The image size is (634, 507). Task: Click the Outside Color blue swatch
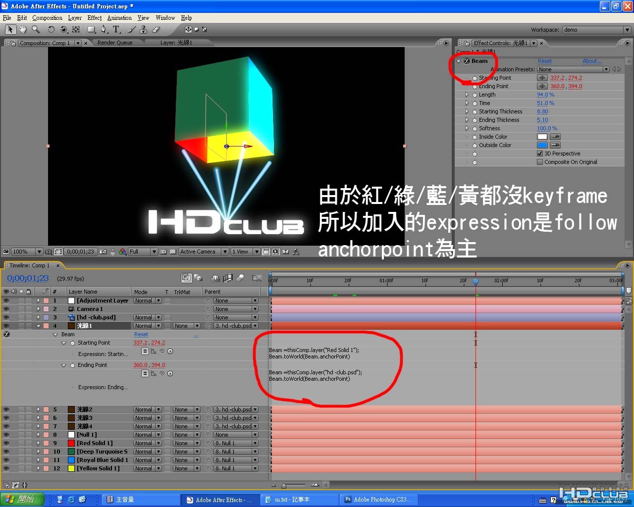coord(542,145)
